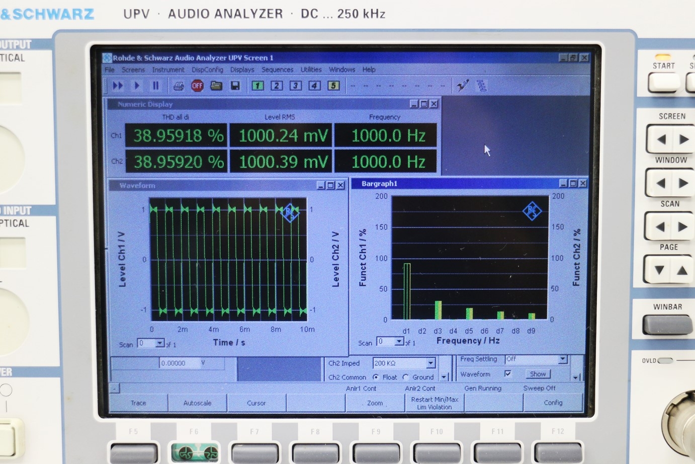The width and height of the screenshot is (695, 464).
Task: Click the d1 bar in Bargraph1
Action: pyautogui.click(x=407, y=291)
